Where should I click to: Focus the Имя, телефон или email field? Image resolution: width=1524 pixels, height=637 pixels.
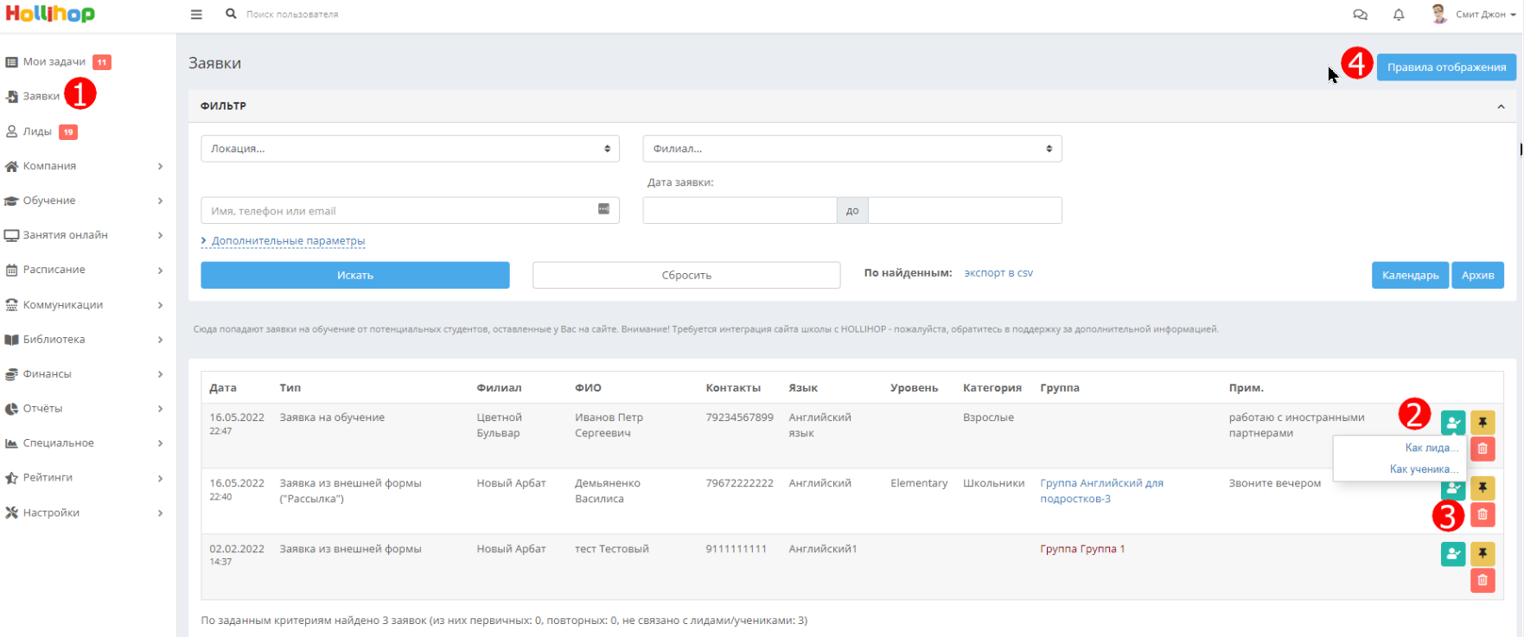point(410,210)
